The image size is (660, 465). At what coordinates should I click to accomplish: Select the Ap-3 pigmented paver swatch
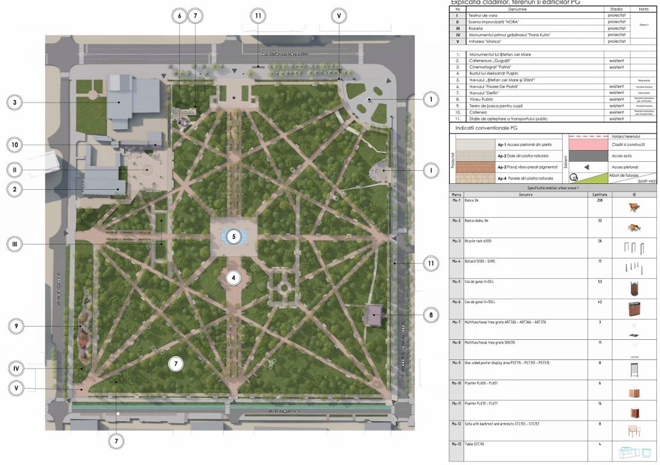point(474,167)
